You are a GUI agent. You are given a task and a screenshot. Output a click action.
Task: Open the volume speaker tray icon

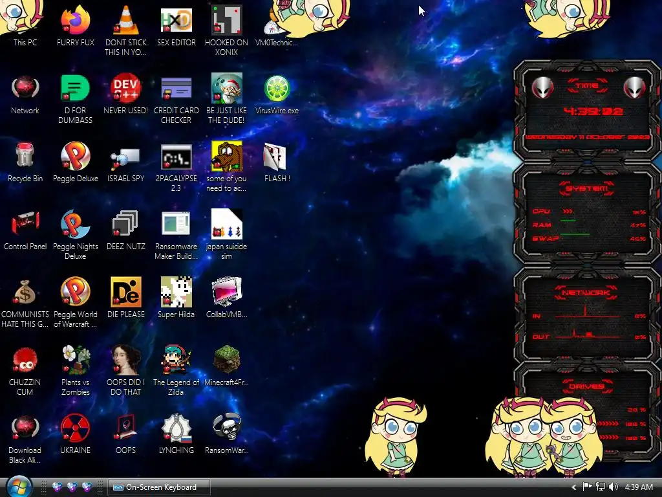click(614, 487)
